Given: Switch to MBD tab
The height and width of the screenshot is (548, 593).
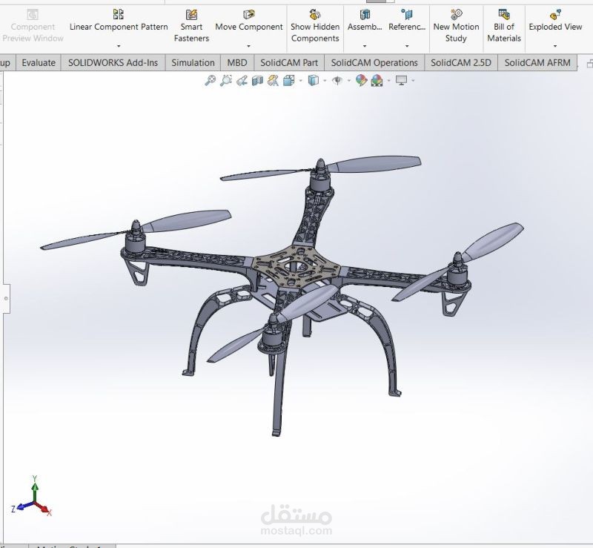Looking at the screenshot, I should [237, 63].
